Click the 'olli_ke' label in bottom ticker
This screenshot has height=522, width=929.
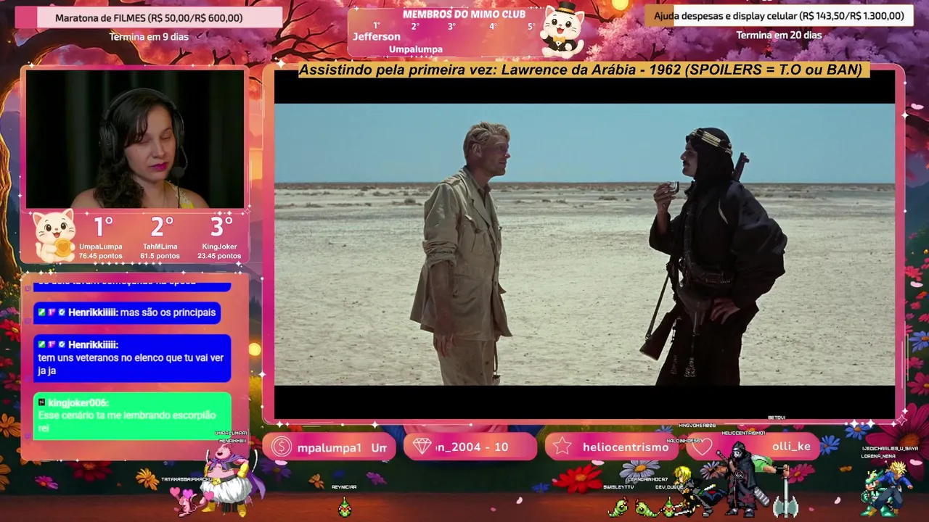(x=791, y=447)
